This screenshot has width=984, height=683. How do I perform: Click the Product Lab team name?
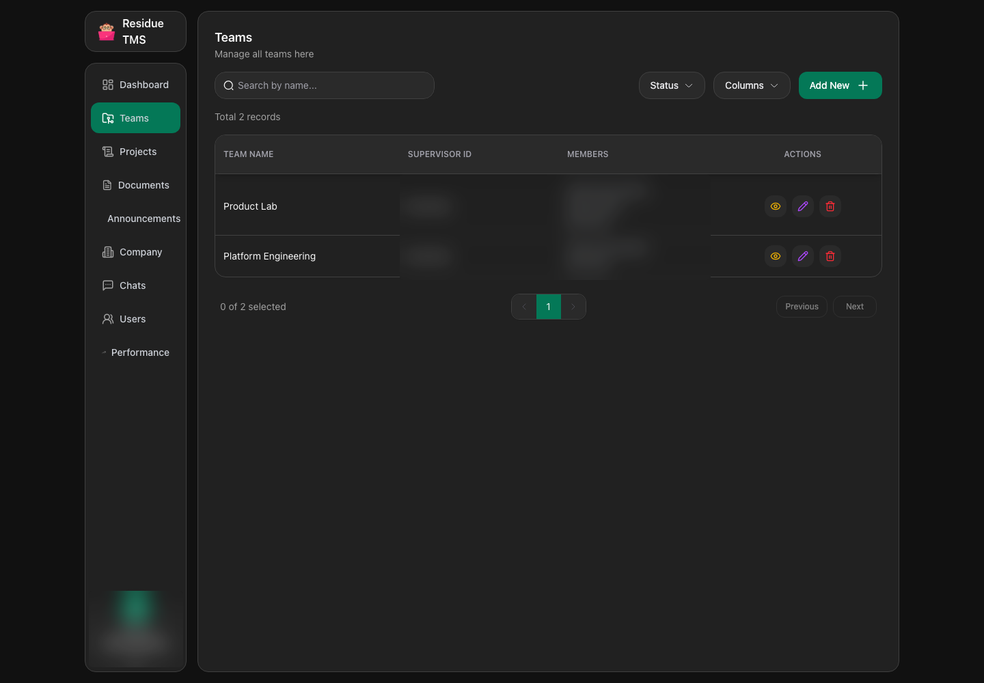(x=250, y=206)
